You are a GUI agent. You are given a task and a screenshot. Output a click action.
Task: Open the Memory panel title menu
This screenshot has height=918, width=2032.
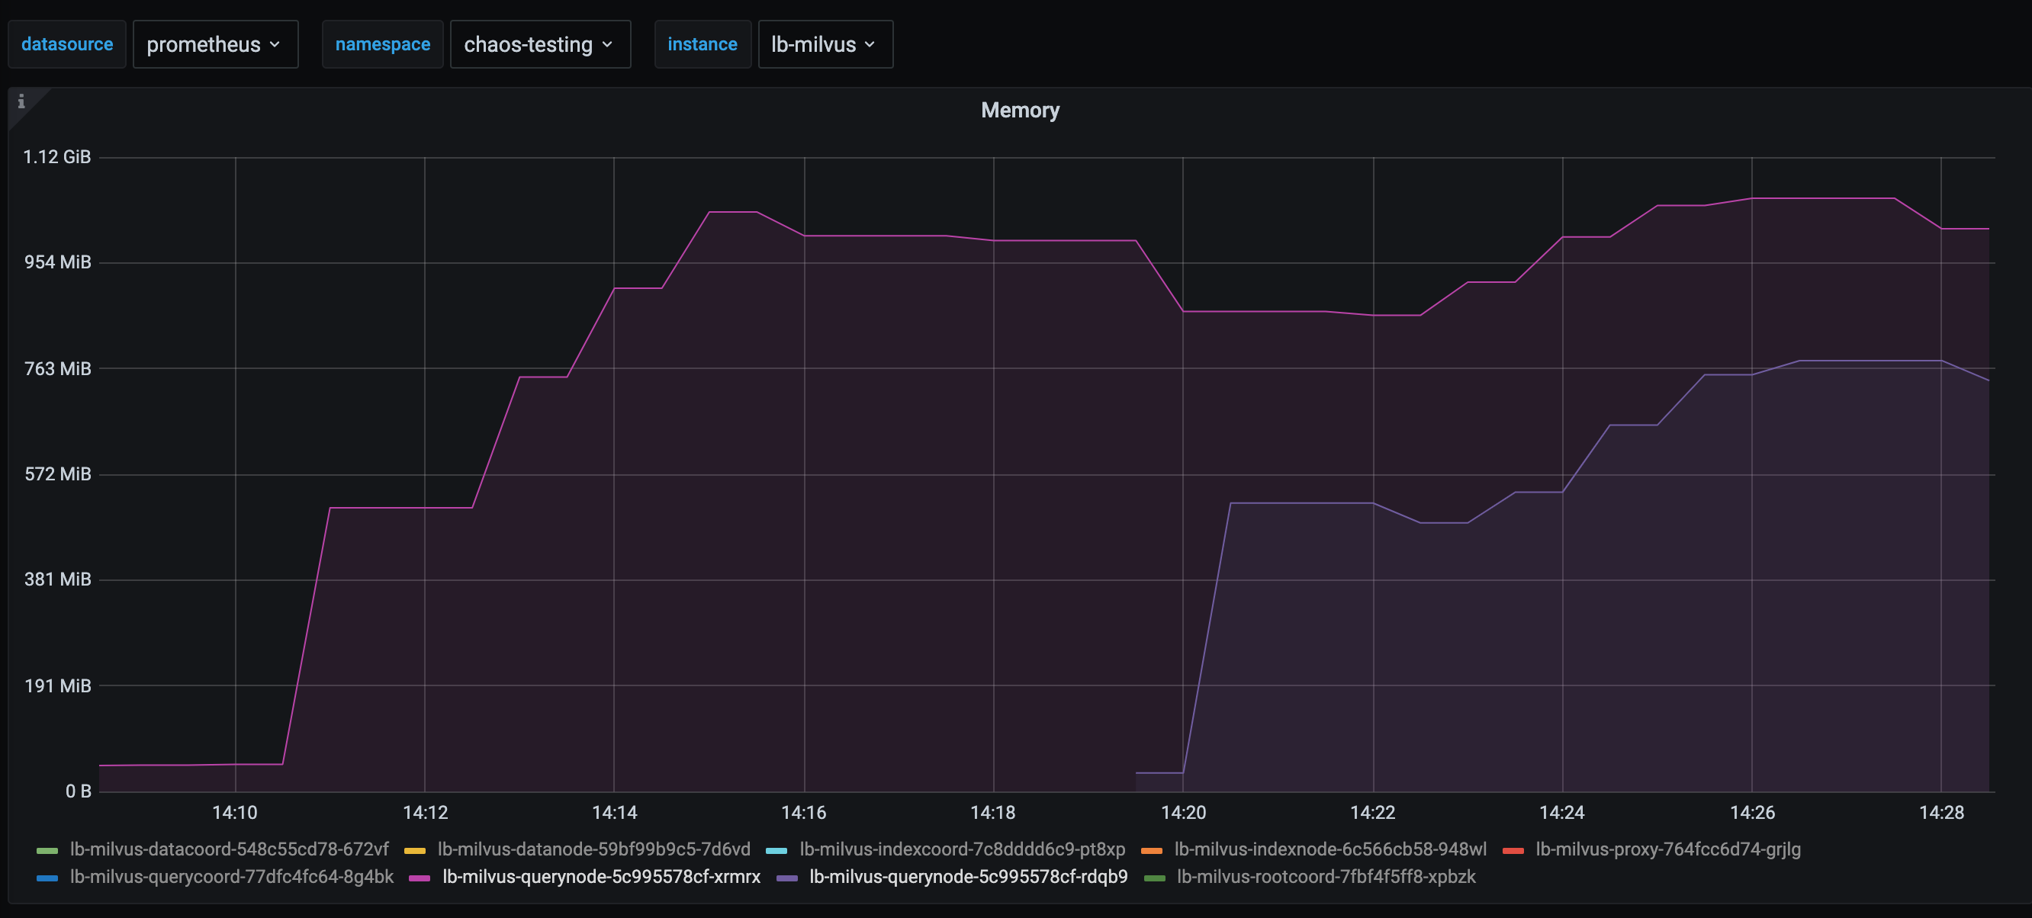pyautogui.click(x=1019, y=111)
